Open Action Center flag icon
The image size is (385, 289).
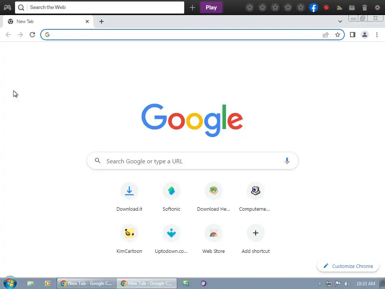coord(338,284)
